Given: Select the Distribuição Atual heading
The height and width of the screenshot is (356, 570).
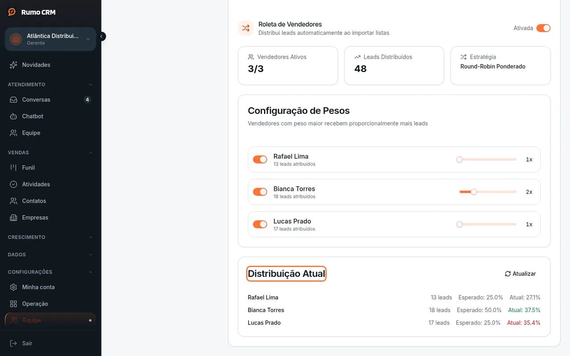Looking at the screenshot, I should [x=286, y=274].
